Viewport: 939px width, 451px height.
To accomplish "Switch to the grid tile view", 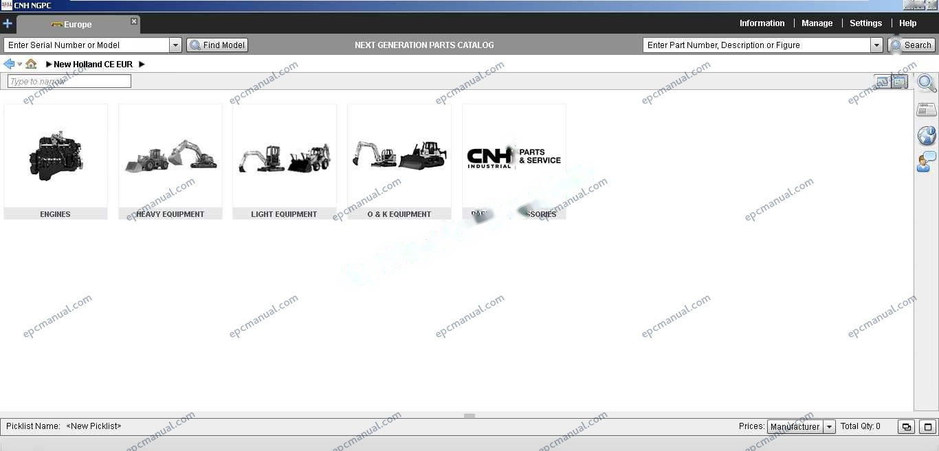I will point(900,82).
